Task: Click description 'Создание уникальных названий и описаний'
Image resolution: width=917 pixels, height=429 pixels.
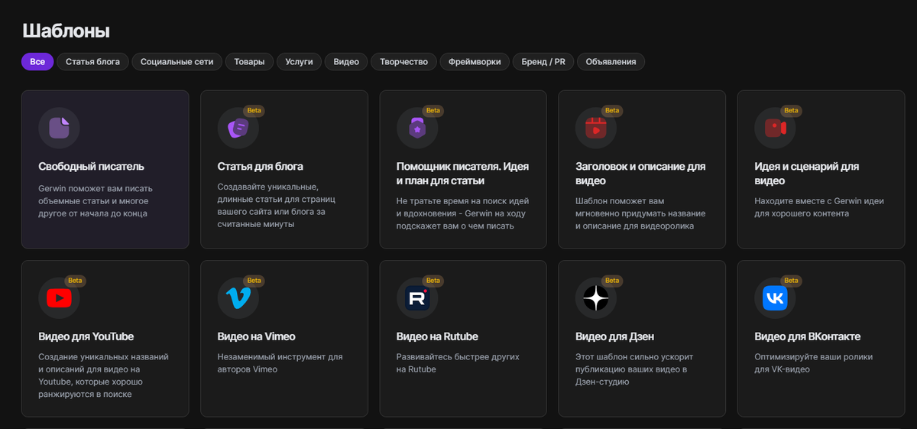Action: point(103,375)
